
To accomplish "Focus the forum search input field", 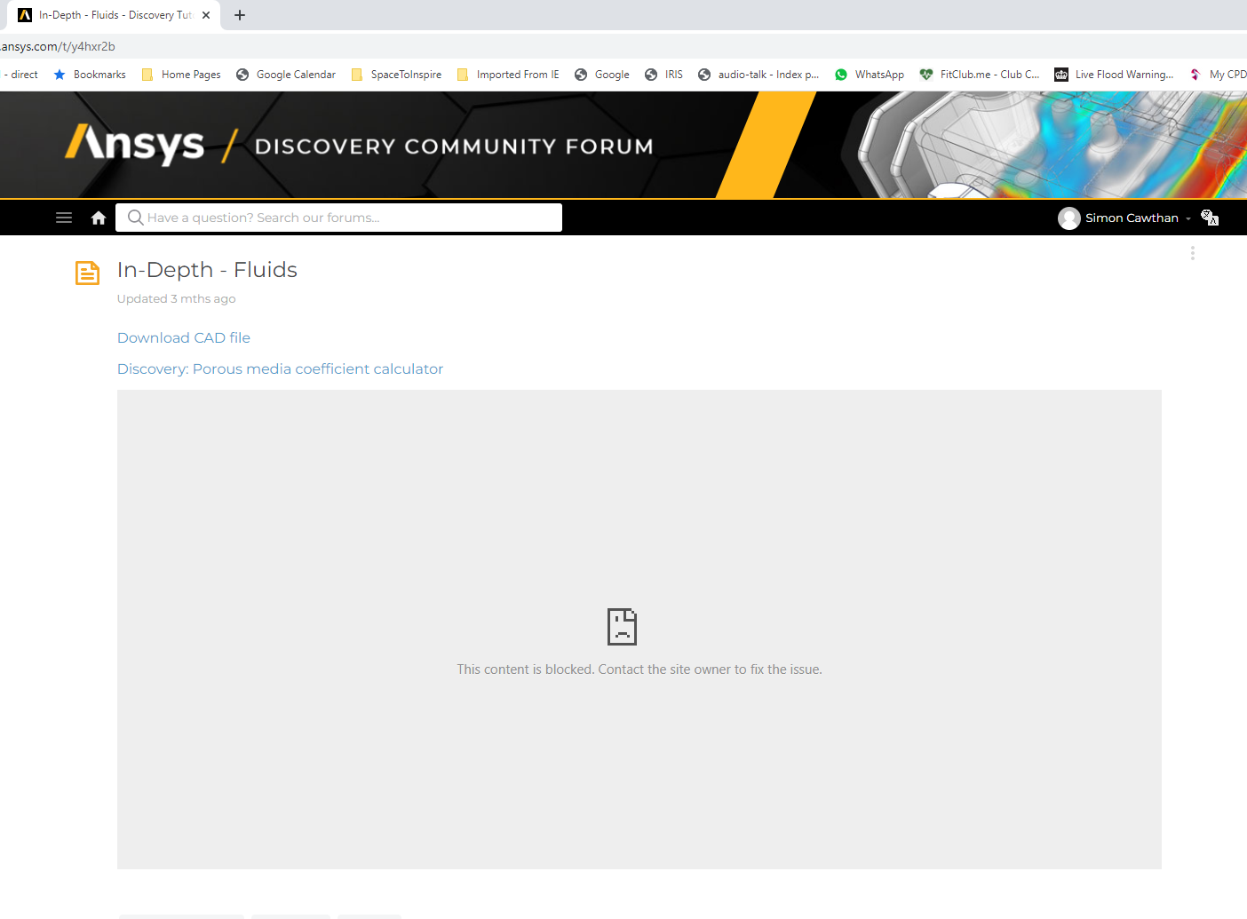I will pyautogui.click(x=338, y=218).
